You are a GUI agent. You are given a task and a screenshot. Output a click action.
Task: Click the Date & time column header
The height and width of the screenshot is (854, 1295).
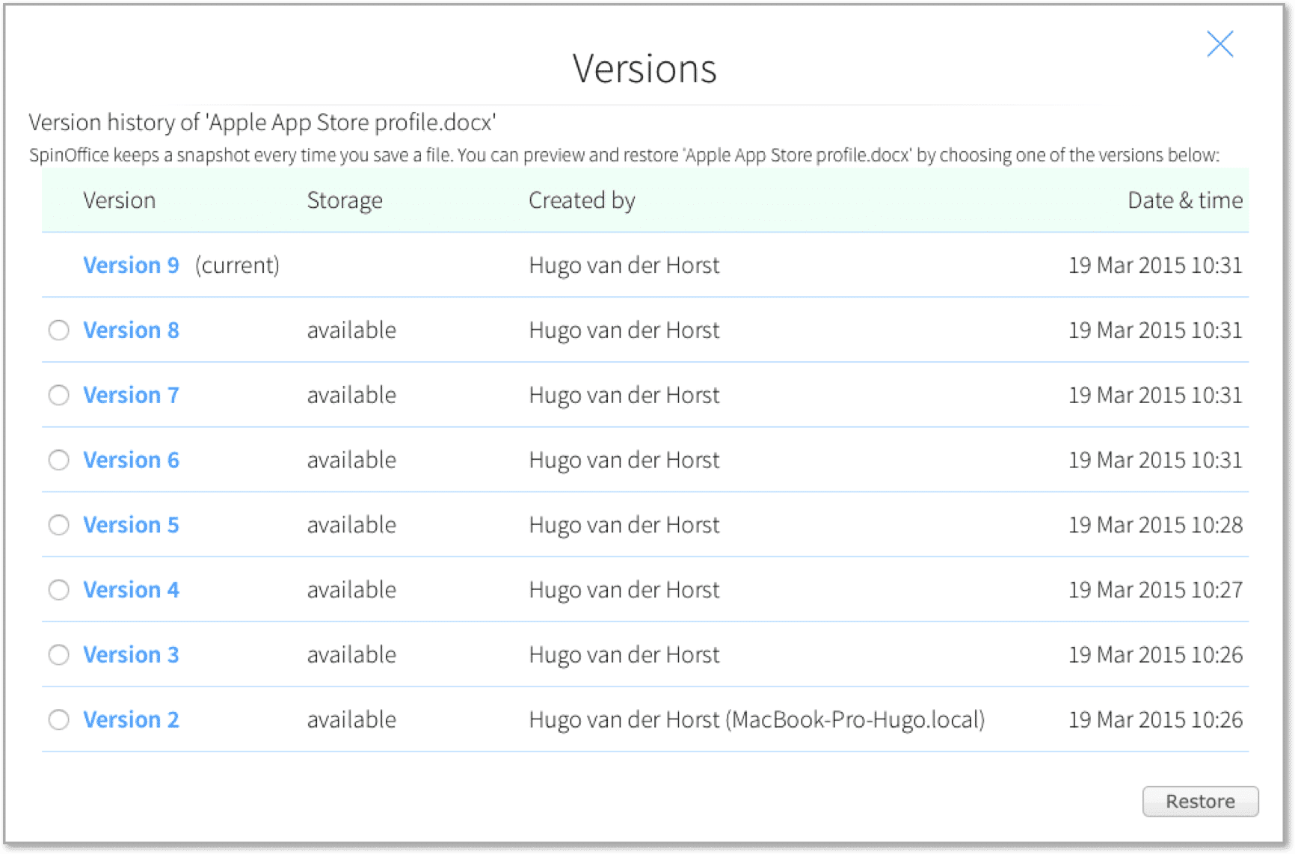pos(1185,200)
